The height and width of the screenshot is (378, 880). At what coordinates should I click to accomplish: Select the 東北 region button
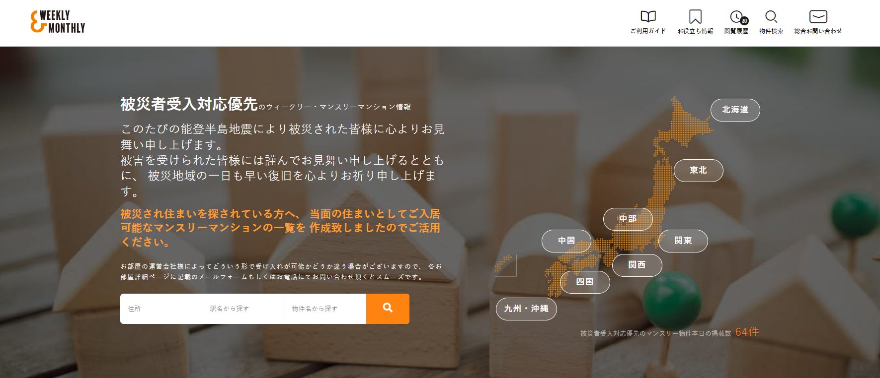[698, 171]
